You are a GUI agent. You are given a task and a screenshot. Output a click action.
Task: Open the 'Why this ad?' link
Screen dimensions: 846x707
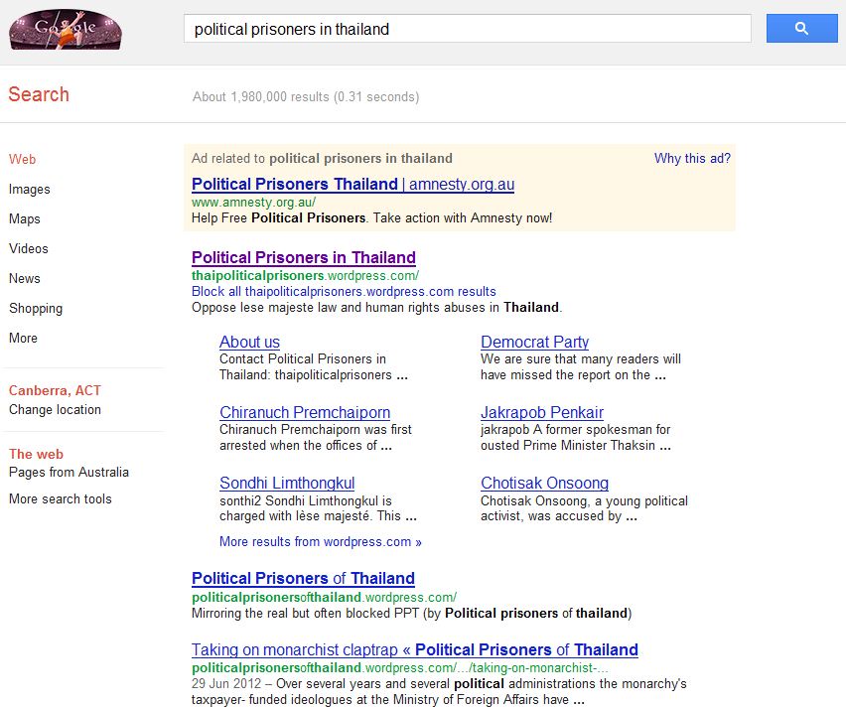[x=692, y=158]
